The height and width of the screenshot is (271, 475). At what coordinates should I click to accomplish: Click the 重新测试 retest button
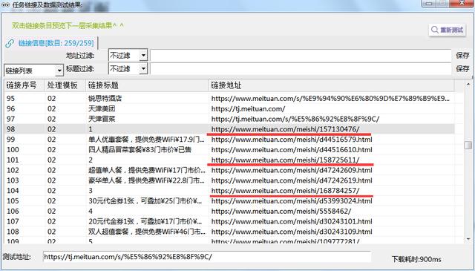coord(447,30)
